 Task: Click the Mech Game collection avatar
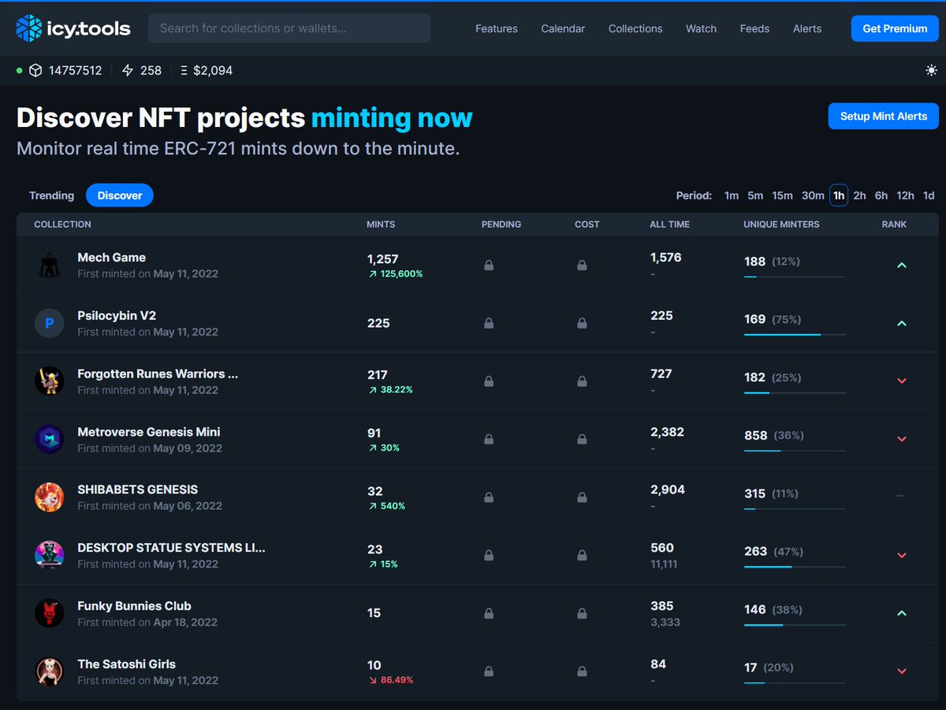click(49, 265)
